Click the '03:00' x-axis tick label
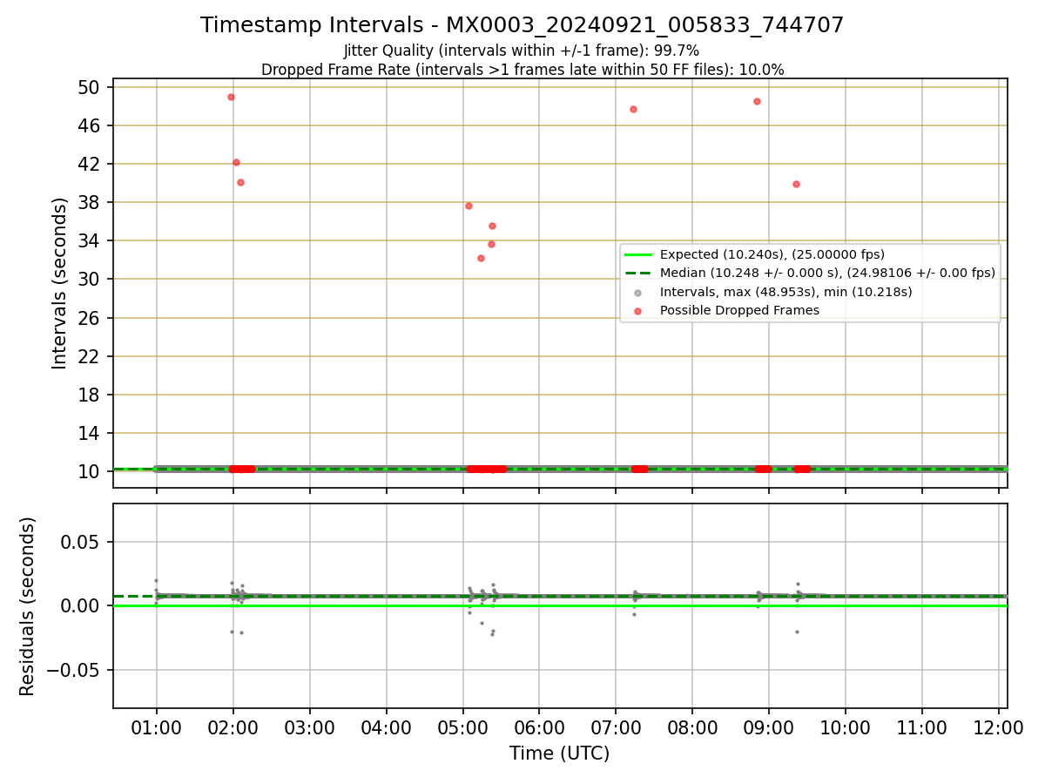This screenshot has height=784, width=1045. [310, 727]
